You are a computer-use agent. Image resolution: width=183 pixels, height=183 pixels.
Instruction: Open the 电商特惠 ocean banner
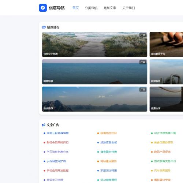(x=94, y=72)
